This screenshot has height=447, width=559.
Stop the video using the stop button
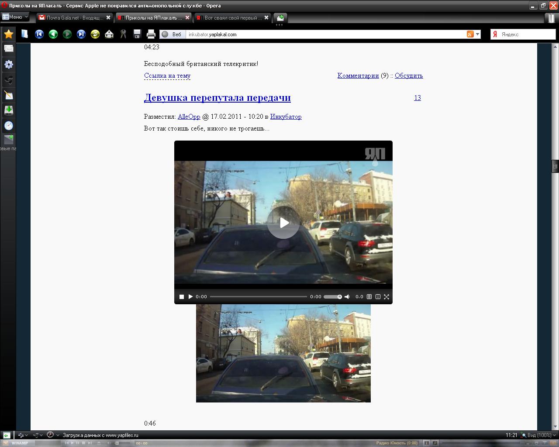coord(182,297)
